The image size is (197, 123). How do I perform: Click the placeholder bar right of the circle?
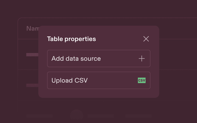[101, 116]
